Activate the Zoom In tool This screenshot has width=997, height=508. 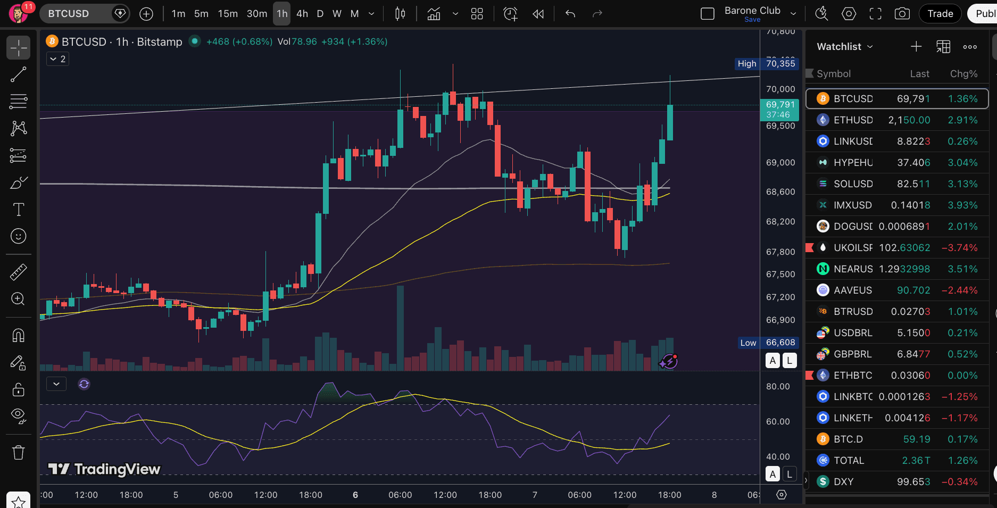[19, 299]
